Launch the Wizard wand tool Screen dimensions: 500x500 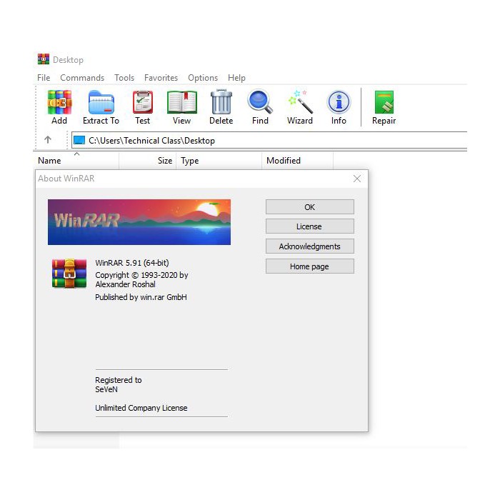coord(300,107)
